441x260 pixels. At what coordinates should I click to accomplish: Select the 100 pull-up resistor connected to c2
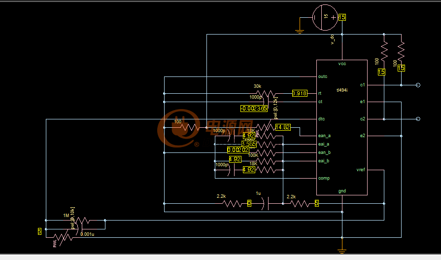384,51
